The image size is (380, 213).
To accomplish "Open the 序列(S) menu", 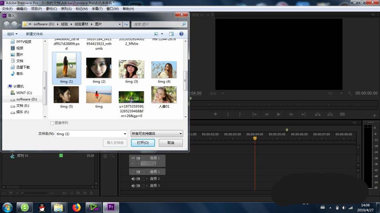I will (66, 9).
